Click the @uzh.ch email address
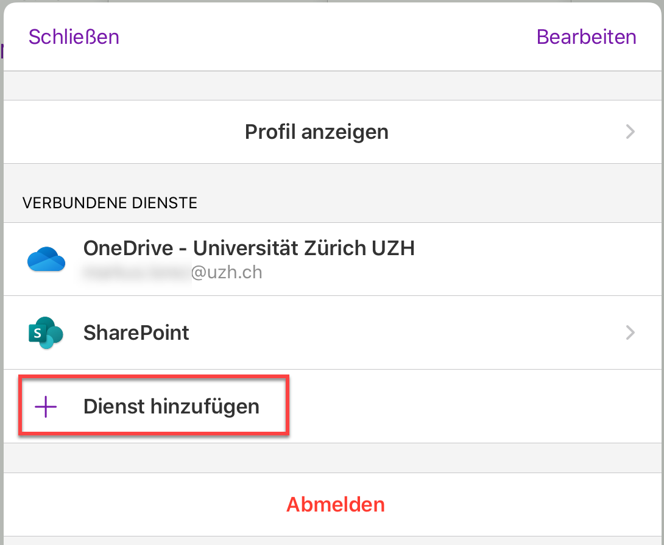The image size is (664, 545). [227, 272]
